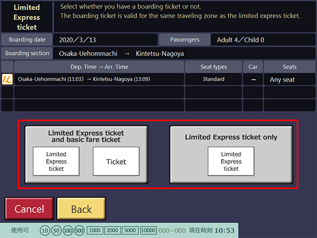Click the 500 yen coin icon

point(80,231)
